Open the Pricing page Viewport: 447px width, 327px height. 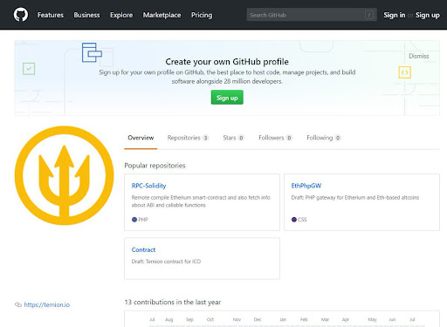click(202, 15)
